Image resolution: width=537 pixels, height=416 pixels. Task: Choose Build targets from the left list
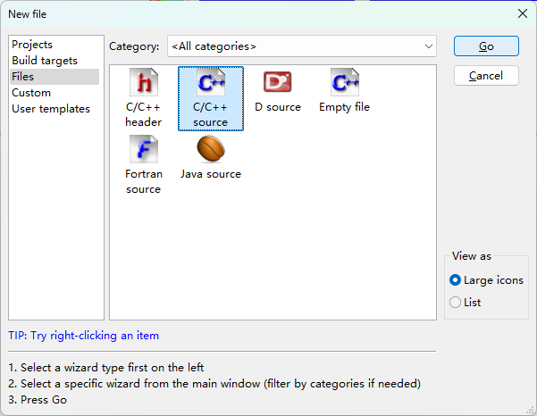[x=45, y=61]
